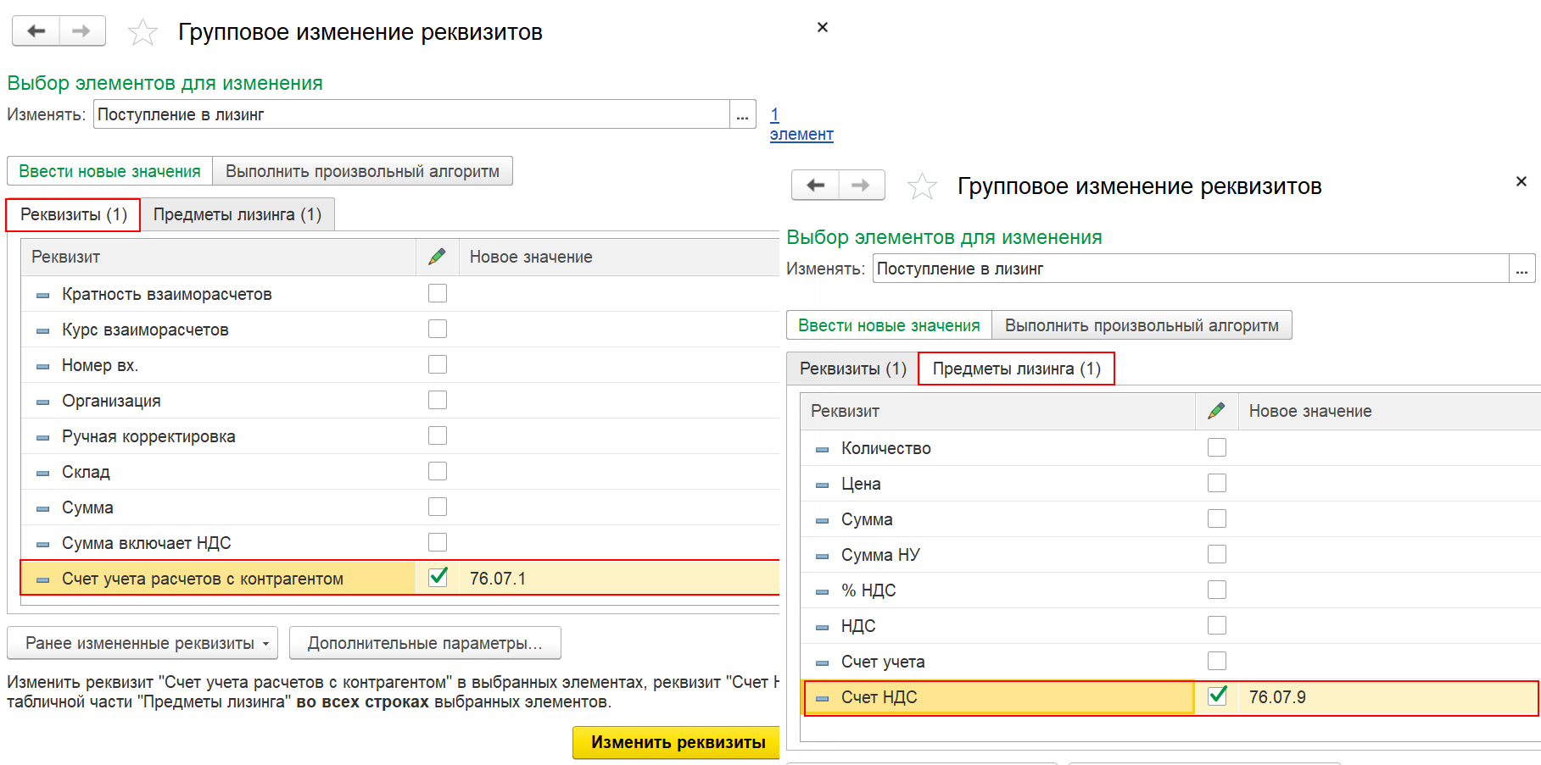Enable the Количество checkbox
The image size is (1541, 765).
click(x=1217, y=447)
